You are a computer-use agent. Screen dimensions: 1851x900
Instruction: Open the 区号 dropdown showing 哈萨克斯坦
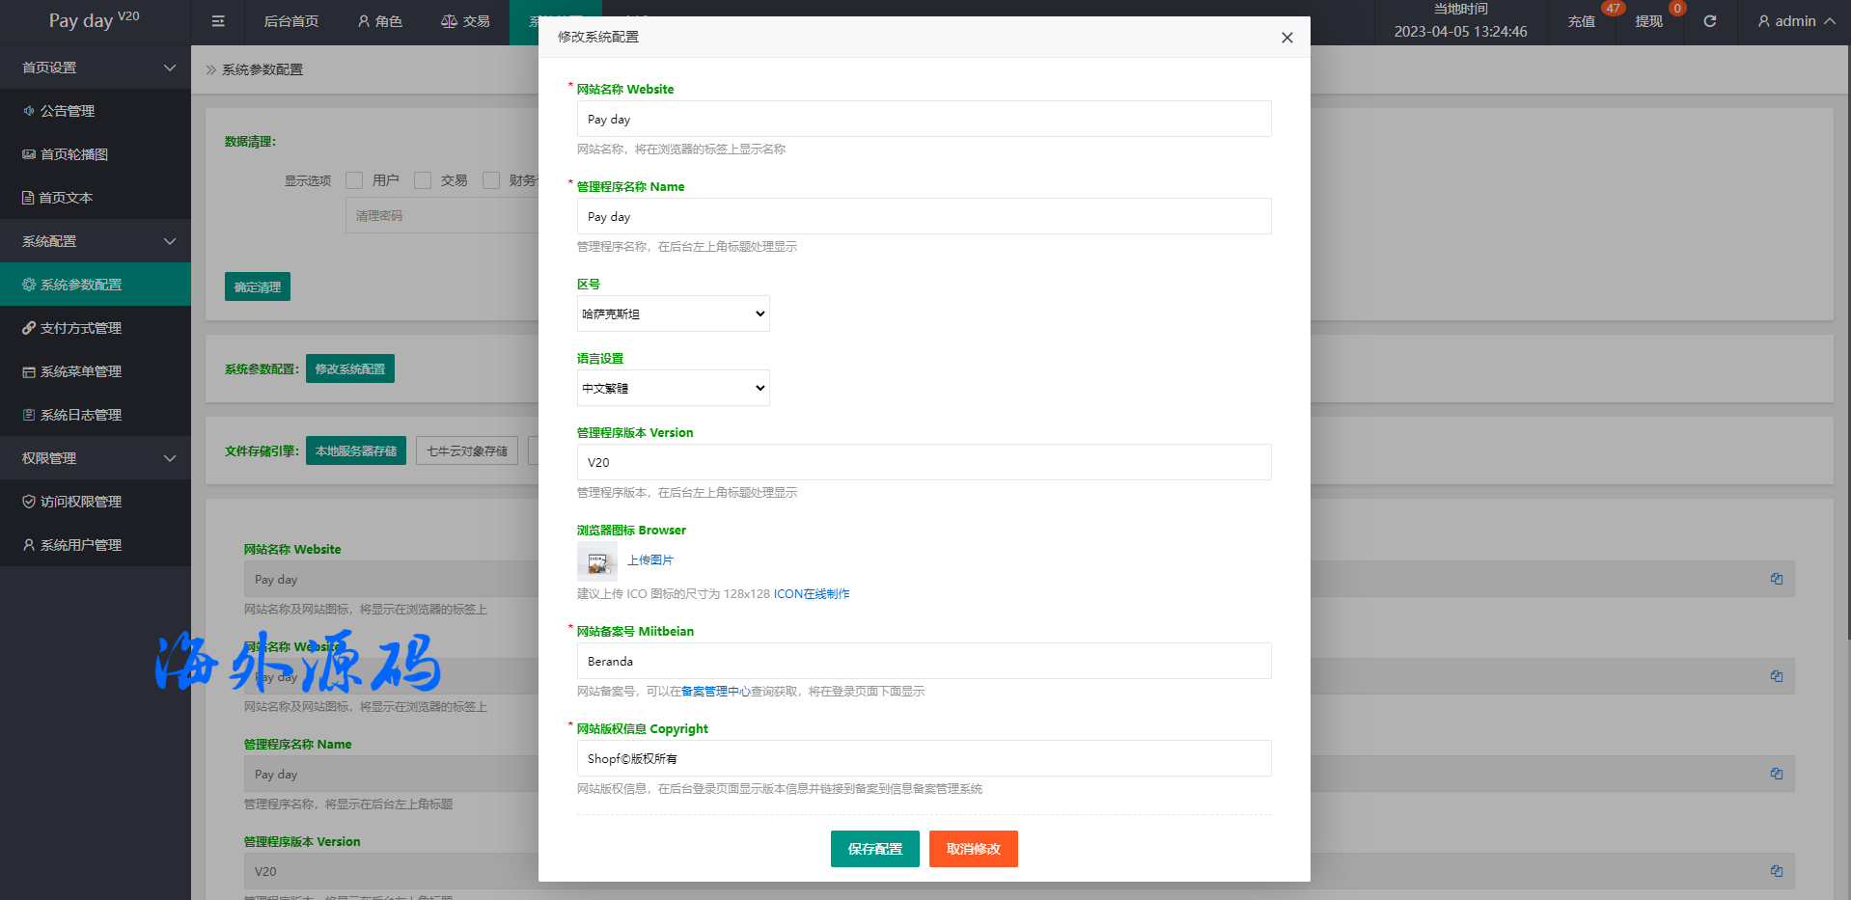(x=673, y=314)
